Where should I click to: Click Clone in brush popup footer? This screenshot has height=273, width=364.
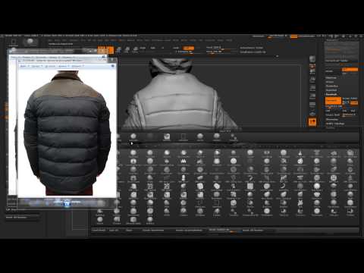[129, 231]
